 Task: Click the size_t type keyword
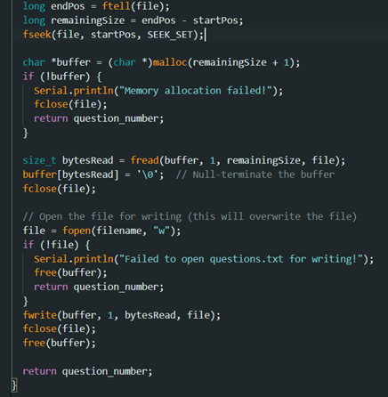tap(39, 160)
